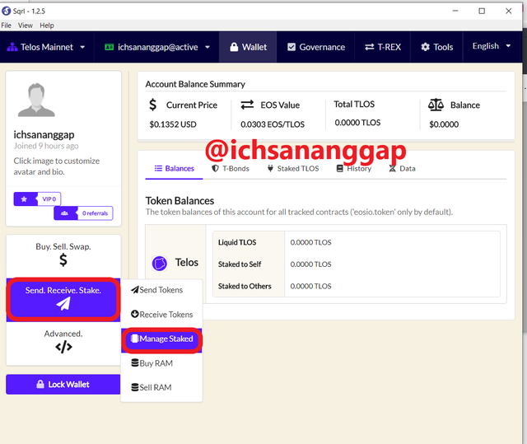Open the T-REX section
Viewport: 527px width, 444px height.
[x=383, y=47]
